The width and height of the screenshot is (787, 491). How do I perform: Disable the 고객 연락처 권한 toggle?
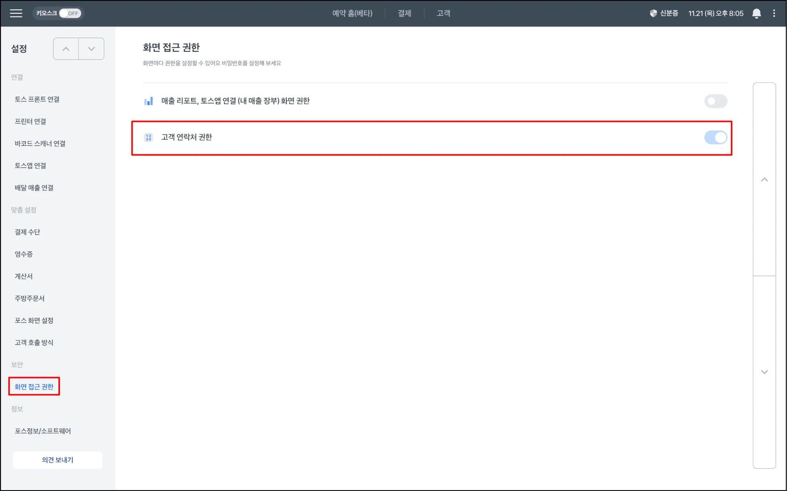pos(715,137)
